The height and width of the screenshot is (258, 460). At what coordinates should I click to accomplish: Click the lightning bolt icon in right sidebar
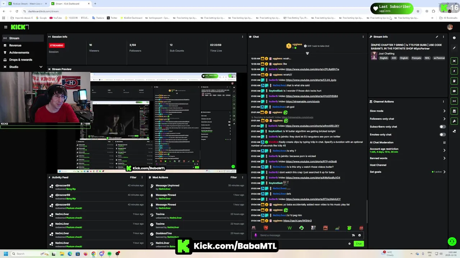[454, 71]
